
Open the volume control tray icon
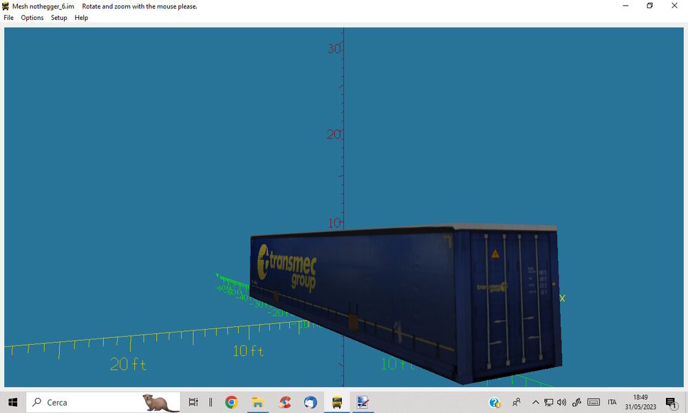561,402
